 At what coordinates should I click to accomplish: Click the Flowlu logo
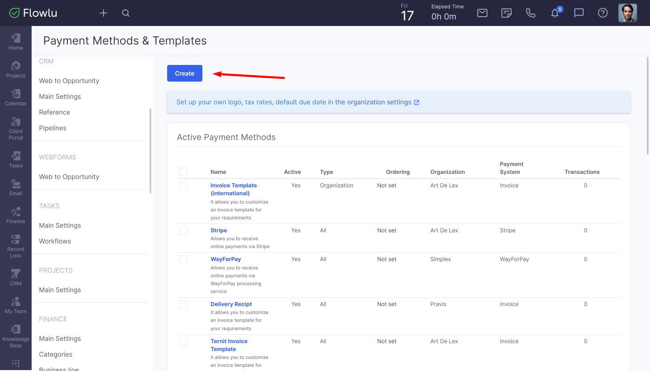[33, 13]
